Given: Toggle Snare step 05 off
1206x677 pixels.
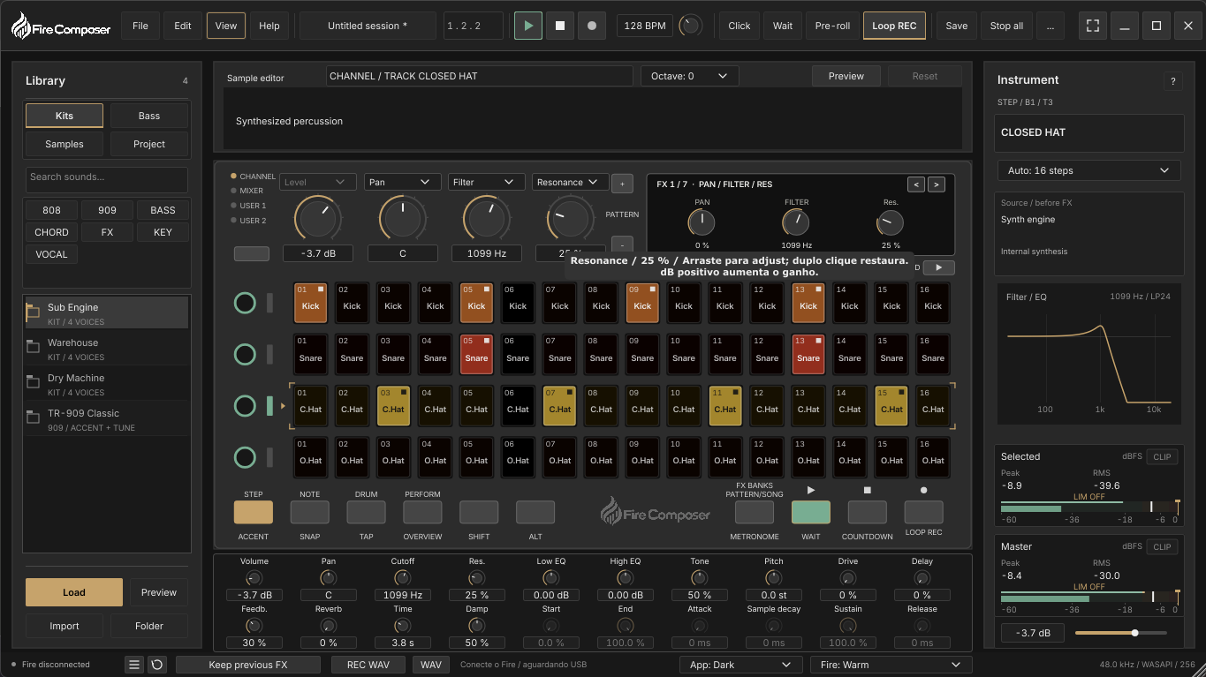Looking at the screenshot, I should (476, 354).
